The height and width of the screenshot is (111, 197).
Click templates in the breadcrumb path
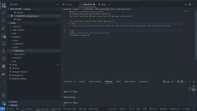coord(67,9)
